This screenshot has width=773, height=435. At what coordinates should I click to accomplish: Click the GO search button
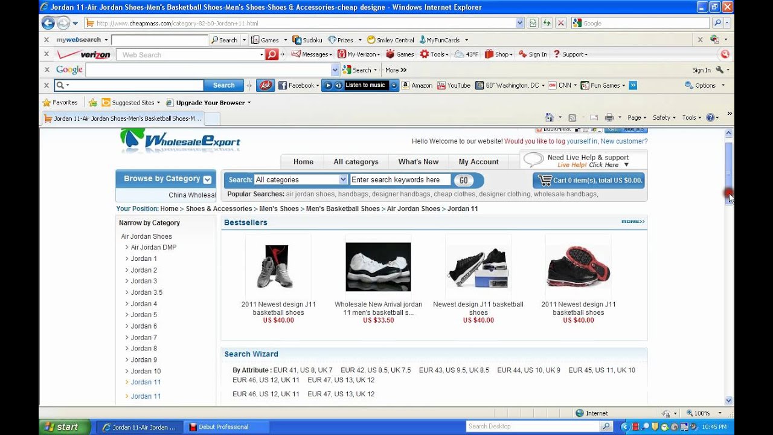click(463, 180)
